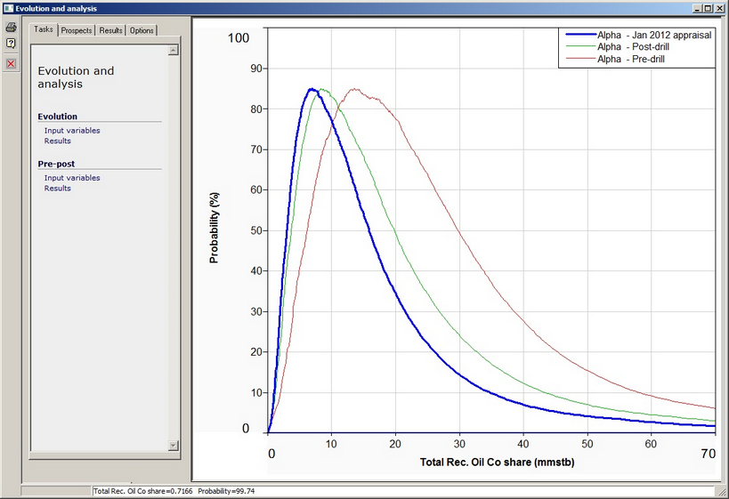Open the Results tab
The image size is (729, 499).
111,30
